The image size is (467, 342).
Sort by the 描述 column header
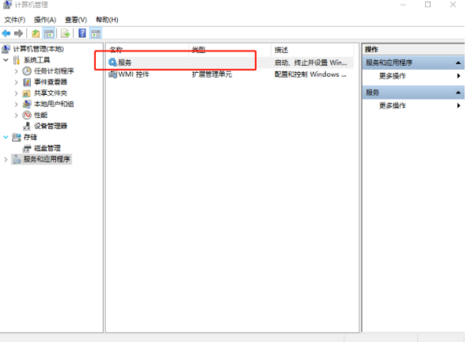pos(312,50)
